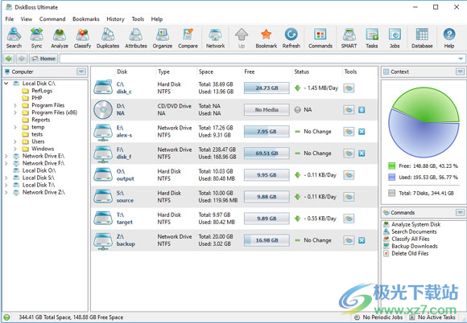This screenshot has width=467, height=323.
Task: Refresh the disk list
Action: [291, 38]
